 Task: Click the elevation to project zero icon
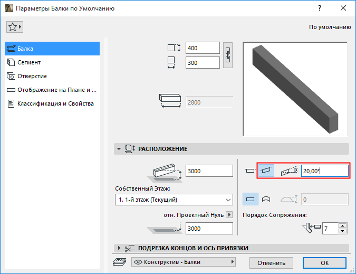[165, 228]
